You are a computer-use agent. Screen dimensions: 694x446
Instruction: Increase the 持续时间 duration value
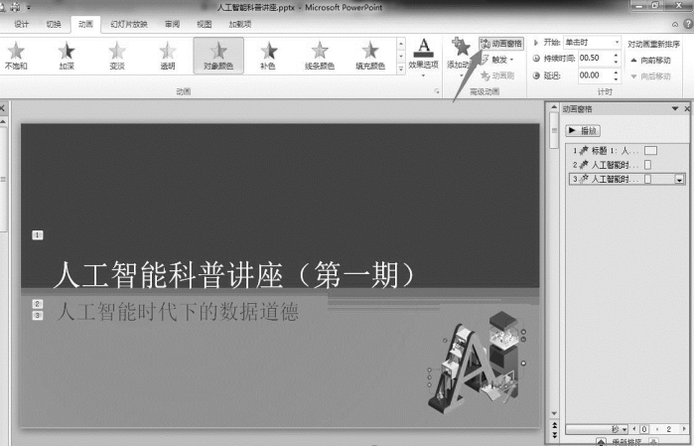(616, 56)
